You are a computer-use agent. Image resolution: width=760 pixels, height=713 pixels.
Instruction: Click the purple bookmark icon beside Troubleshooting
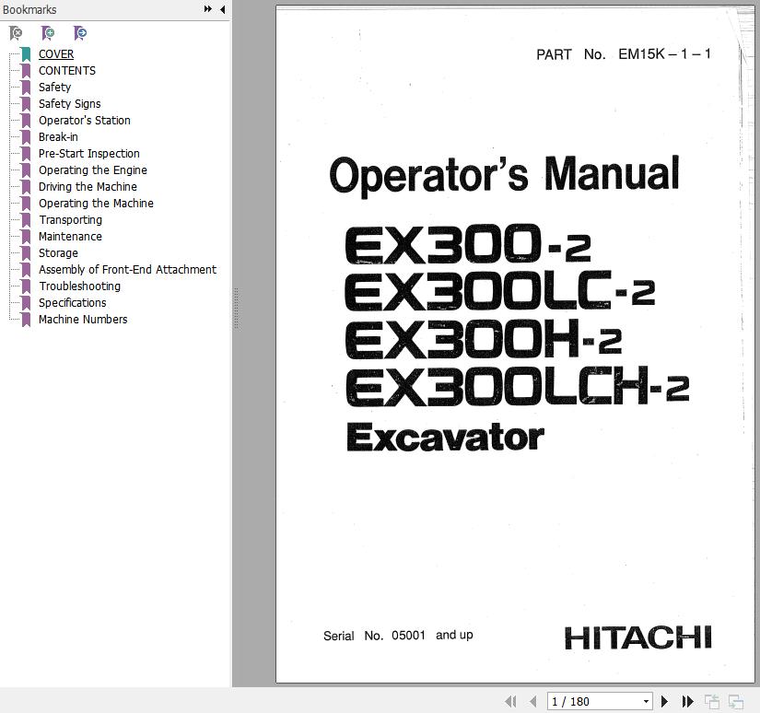pyautogui.click(x=26, y=286)
